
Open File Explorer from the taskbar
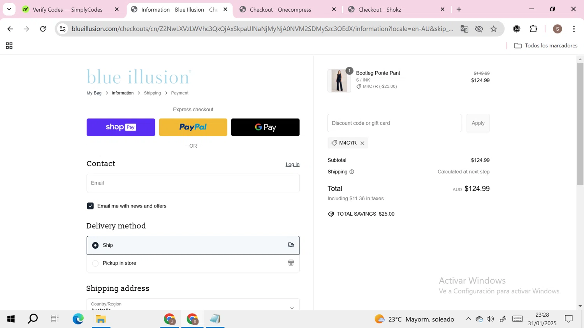(x=101, y=319)
